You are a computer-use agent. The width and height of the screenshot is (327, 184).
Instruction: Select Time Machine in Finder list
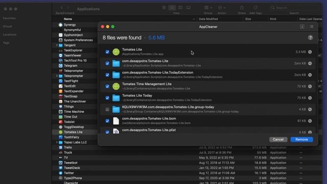(74, 111)
